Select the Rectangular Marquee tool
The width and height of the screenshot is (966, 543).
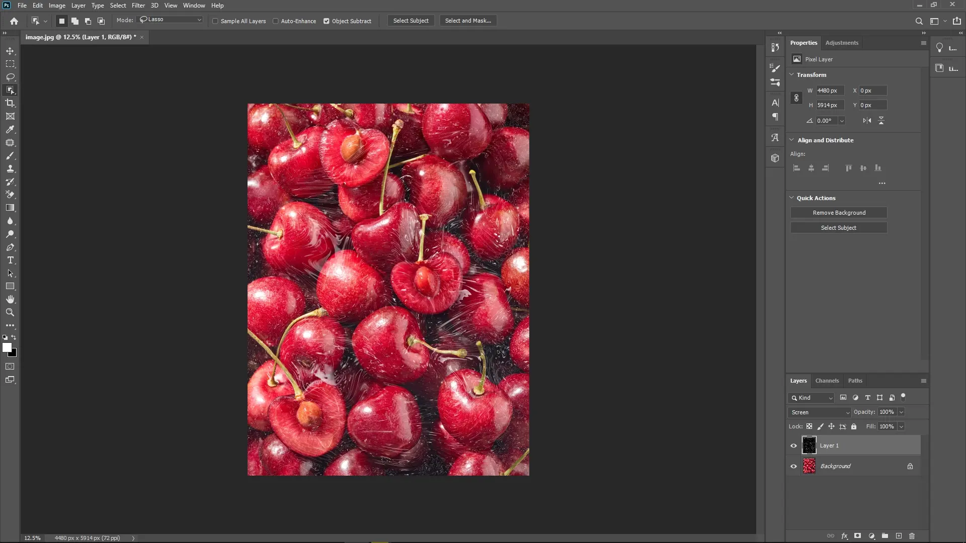coord(10,64)
